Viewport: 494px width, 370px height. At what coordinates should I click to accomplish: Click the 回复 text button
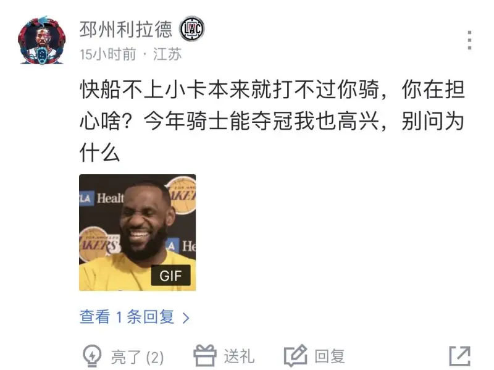click(330, 356)
